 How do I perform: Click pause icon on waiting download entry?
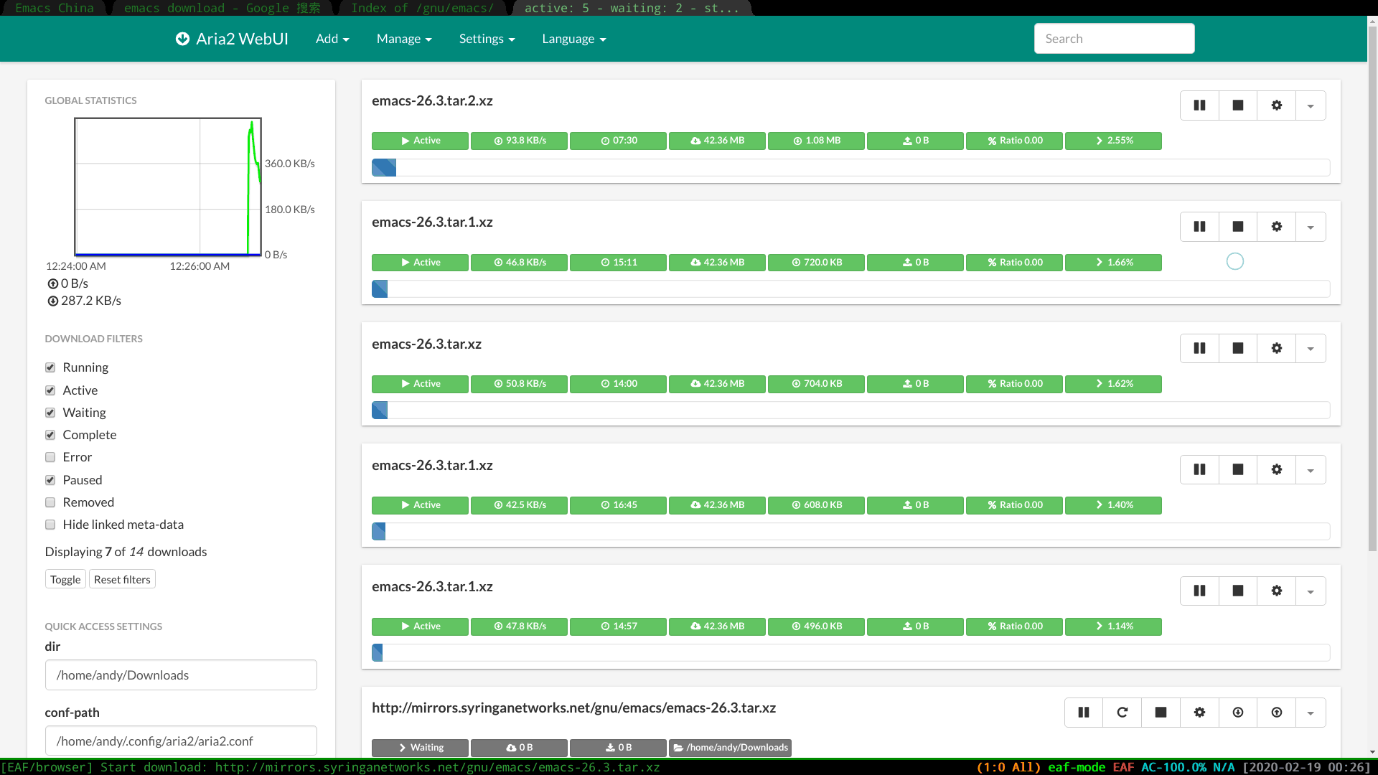pos(1084,713)
